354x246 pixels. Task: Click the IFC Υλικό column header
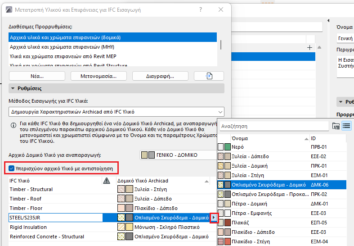click(55, 181)
